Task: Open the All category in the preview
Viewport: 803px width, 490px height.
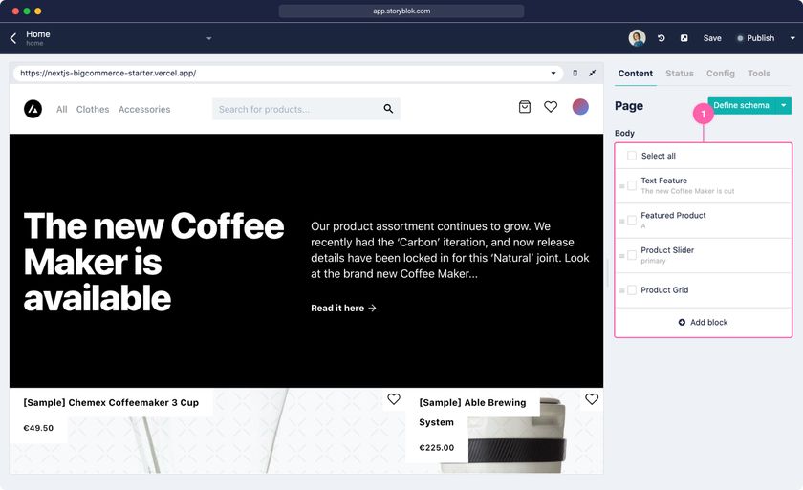Action: [x=61, y=110]
